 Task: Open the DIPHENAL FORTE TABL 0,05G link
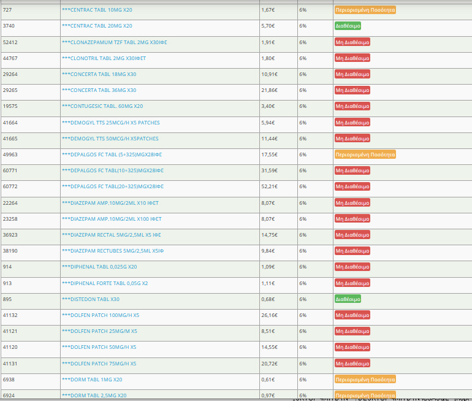click(x=104, y=283)
